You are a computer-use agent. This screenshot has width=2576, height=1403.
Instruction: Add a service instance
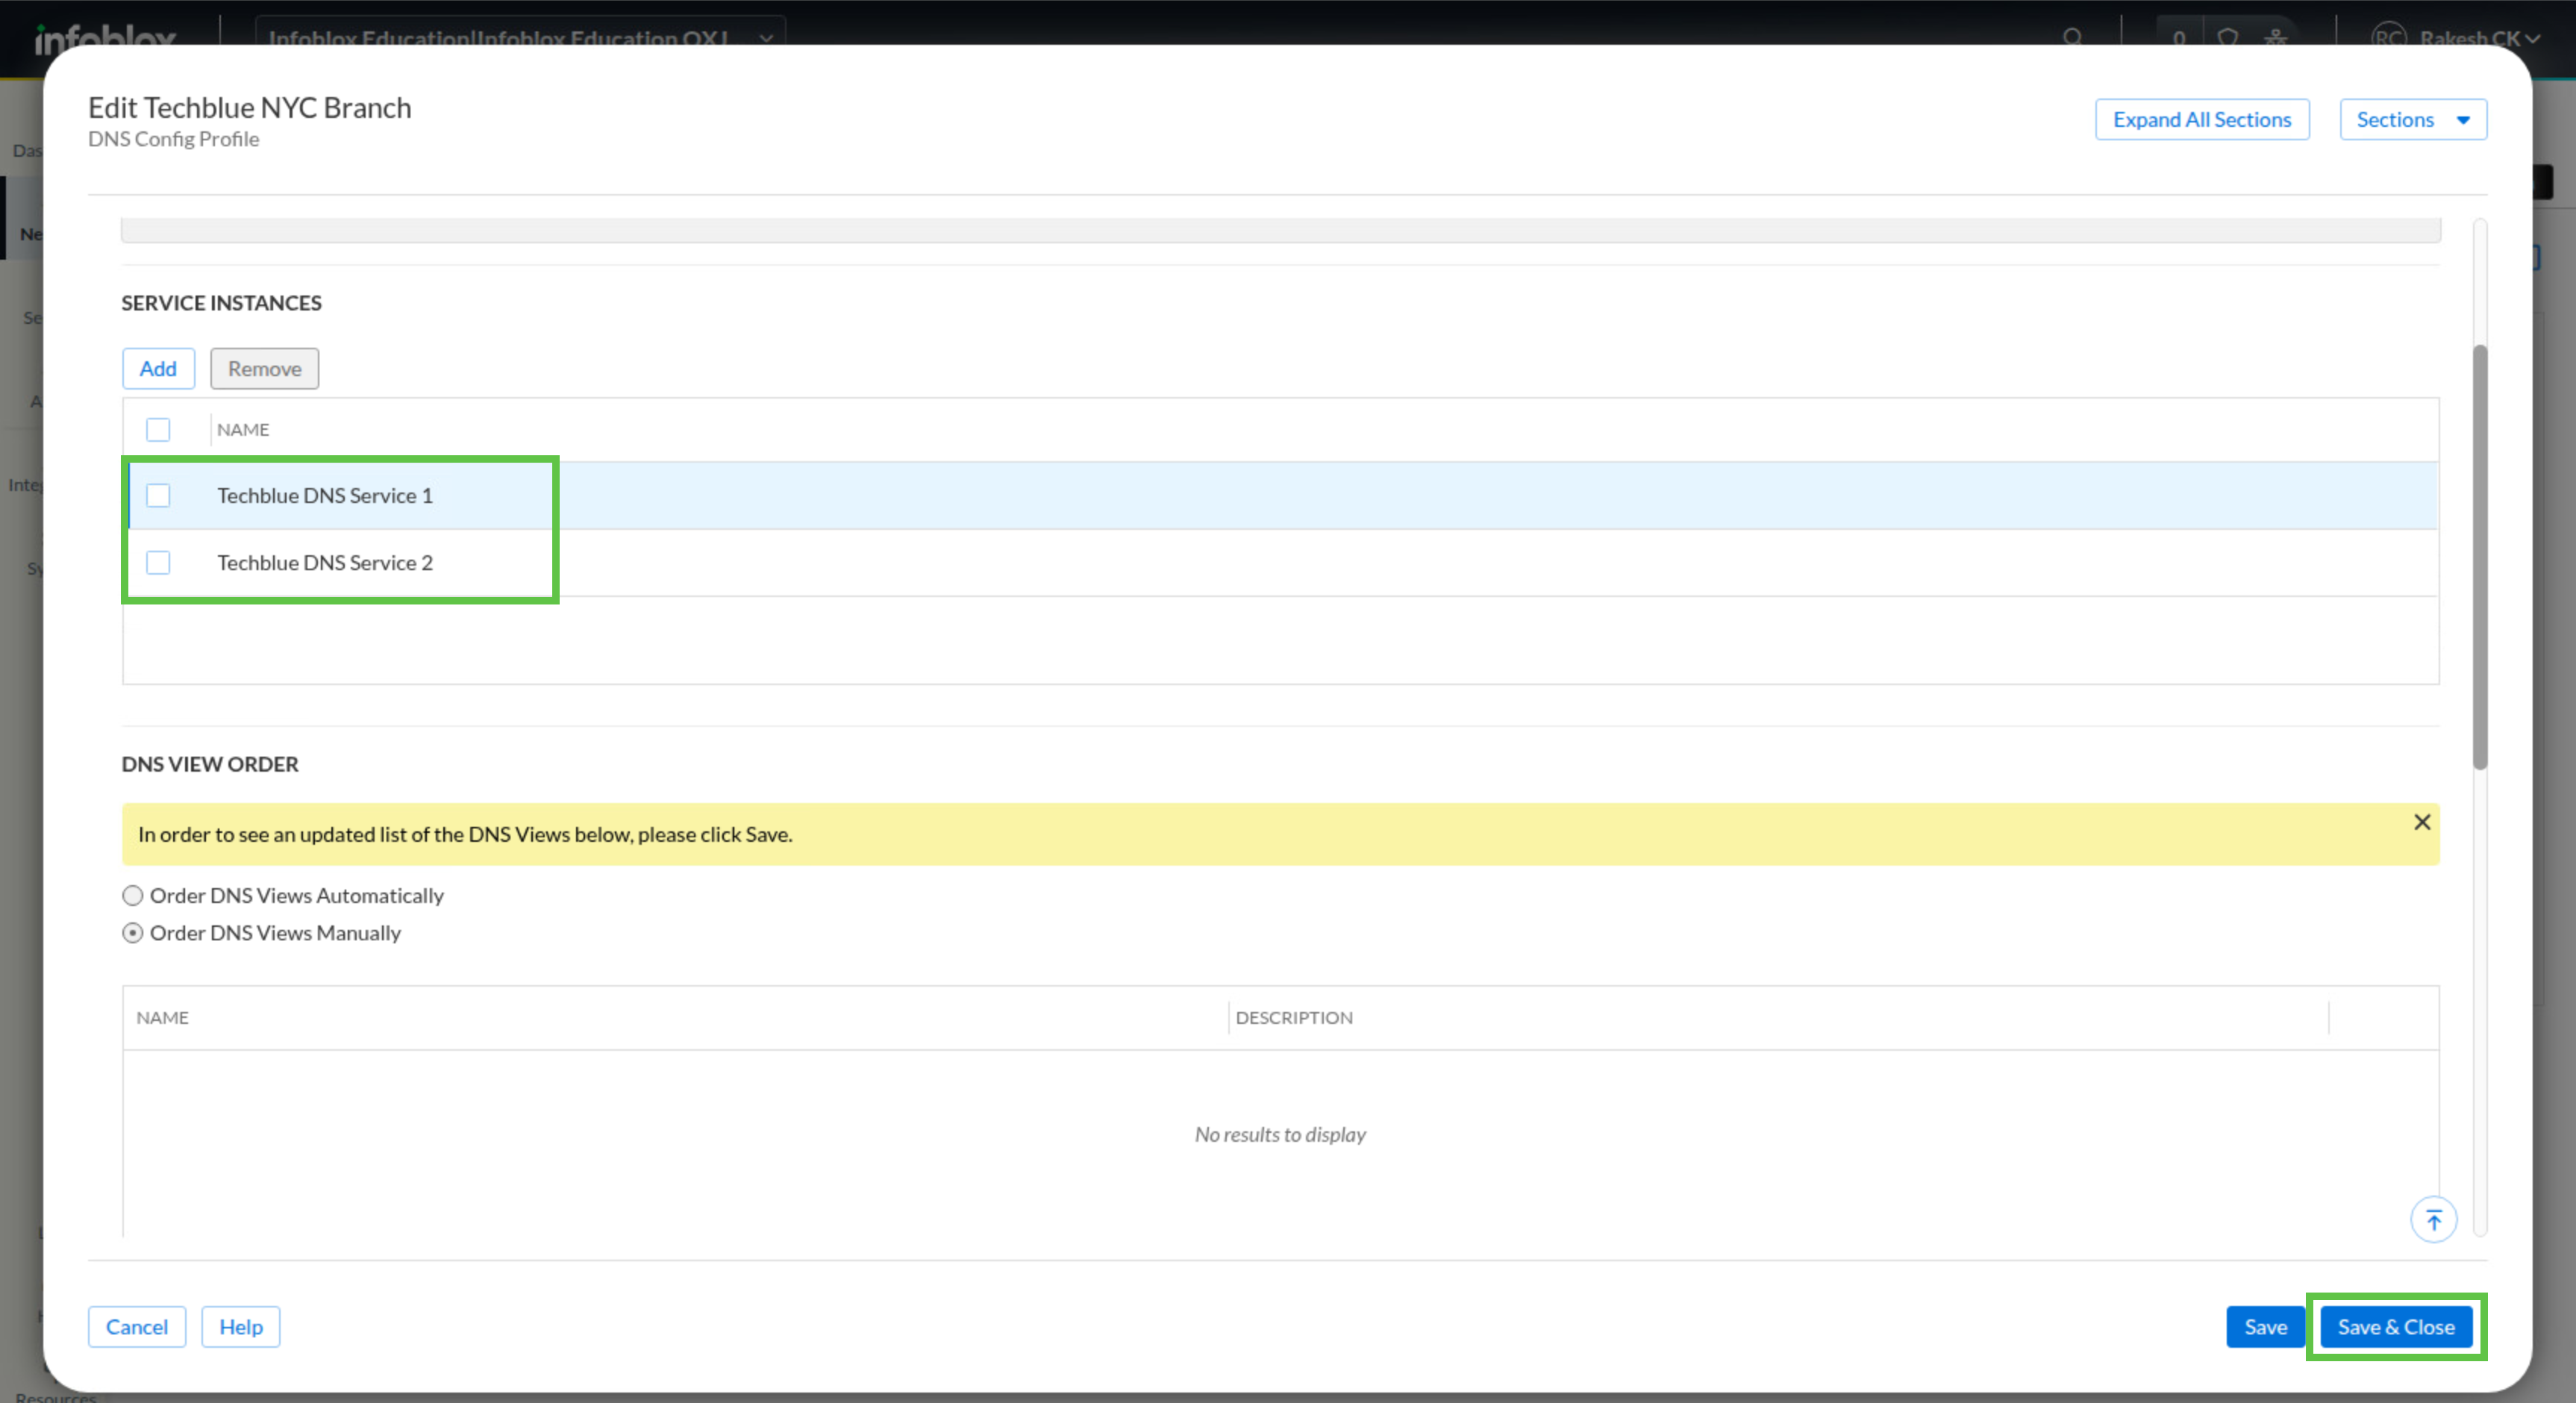tap(158, 368)
